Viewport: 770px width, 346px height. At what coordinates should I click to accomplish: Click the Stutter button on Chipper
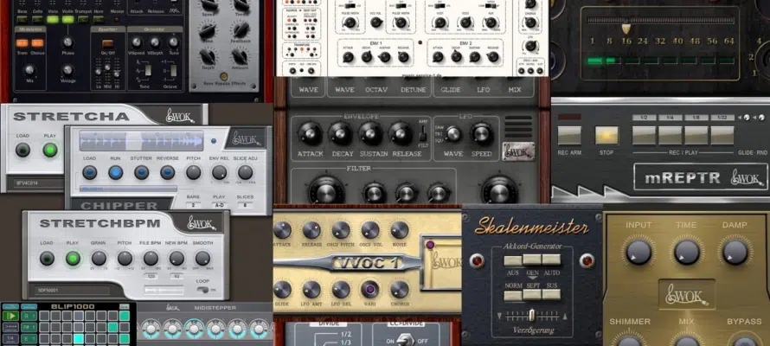(141, 172)
